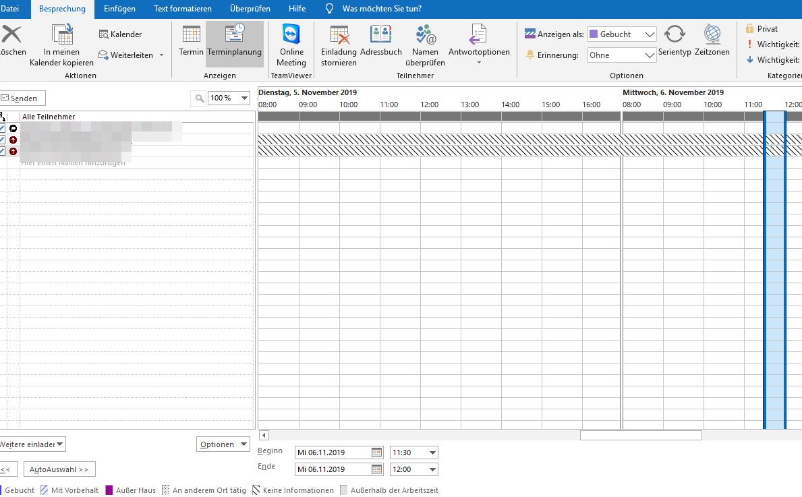
Task: Mark the meeting as Privat
Action: point(762,29)
